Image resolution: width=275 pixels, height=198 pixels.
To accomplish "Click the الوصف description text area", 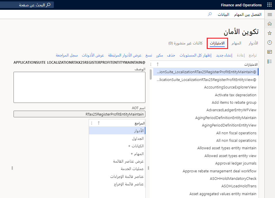I will (x=79, y=87).
